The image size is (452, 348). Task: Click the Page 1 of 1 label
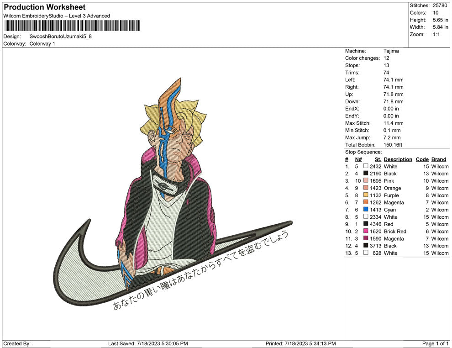435,343
